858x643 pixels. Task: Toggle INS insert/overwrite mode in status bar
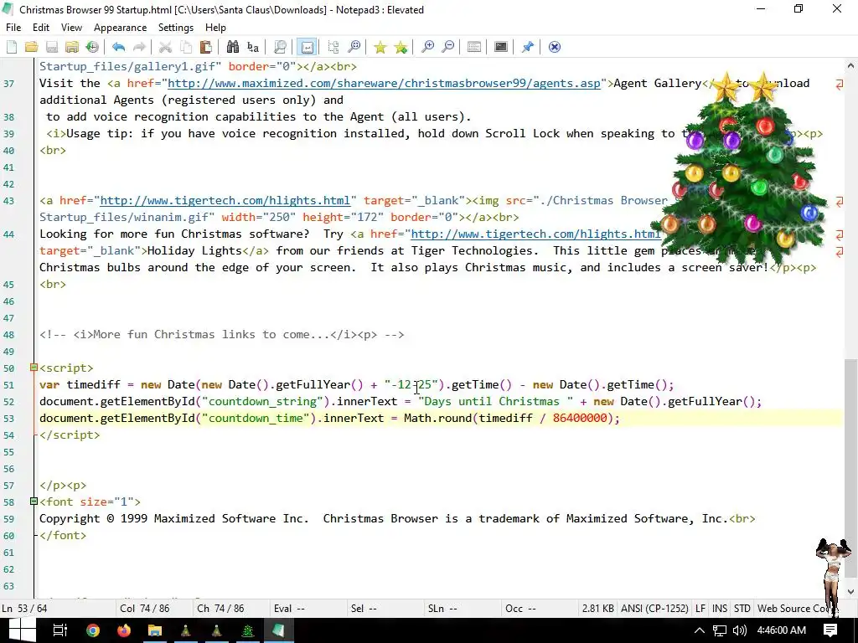pos(720,609)
